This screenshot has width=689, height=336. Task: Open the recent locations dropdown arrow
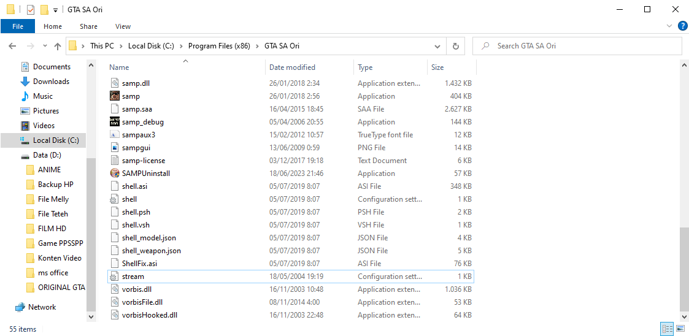tap(45, 45)
